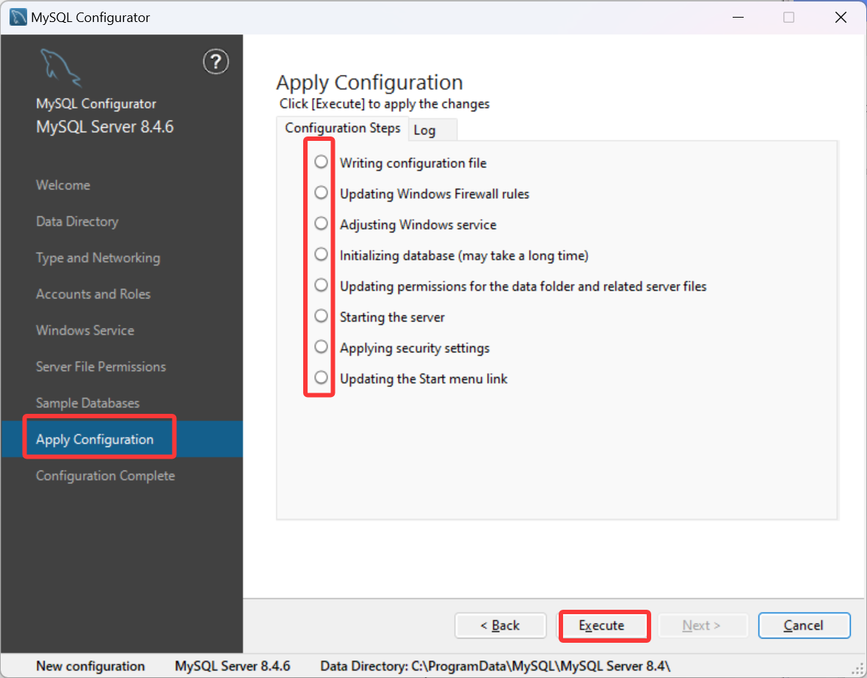This screenshot has width=867, height=678.
Task: Click the MySQL dolphin logo in sidebar
Action: click(61, 68)
